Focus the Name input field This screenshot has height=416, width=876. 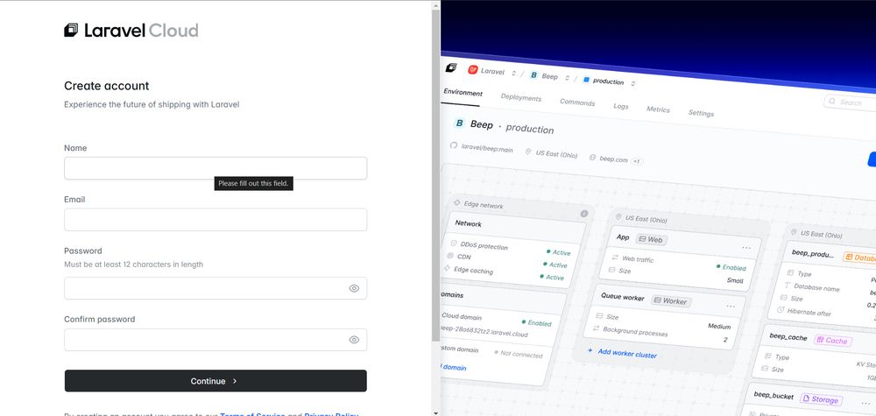(x=215, y=168)
